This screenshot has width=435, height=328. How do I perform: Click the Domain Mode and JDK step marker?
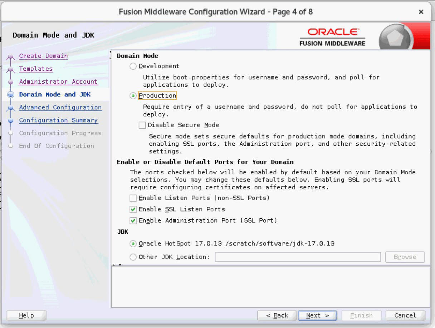coord(11,95)
